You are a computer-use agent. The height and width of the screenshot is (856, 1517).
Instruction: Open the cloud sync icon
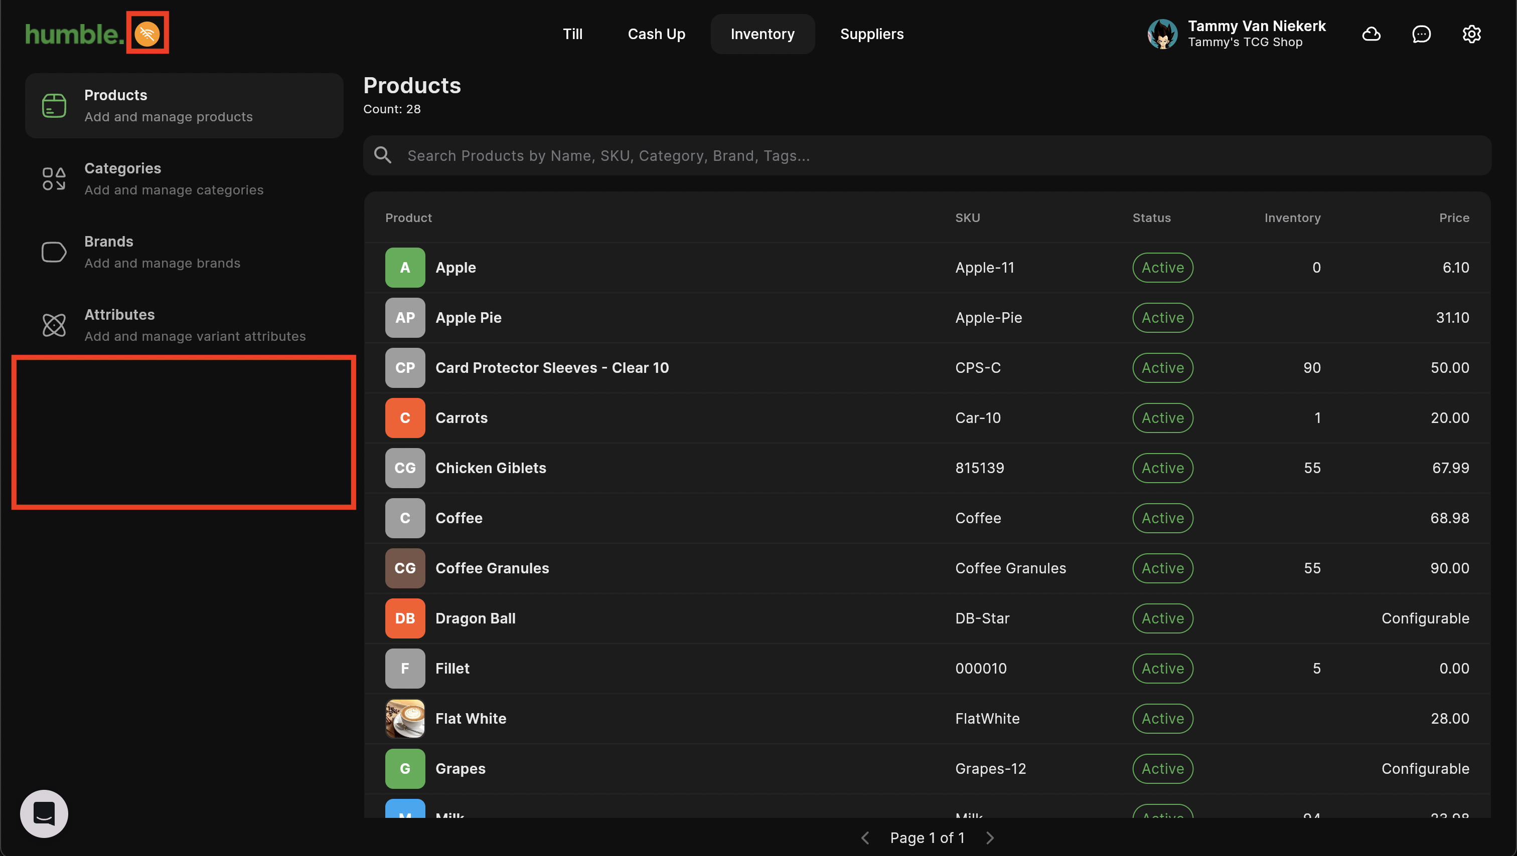[x=1371, y=34]
